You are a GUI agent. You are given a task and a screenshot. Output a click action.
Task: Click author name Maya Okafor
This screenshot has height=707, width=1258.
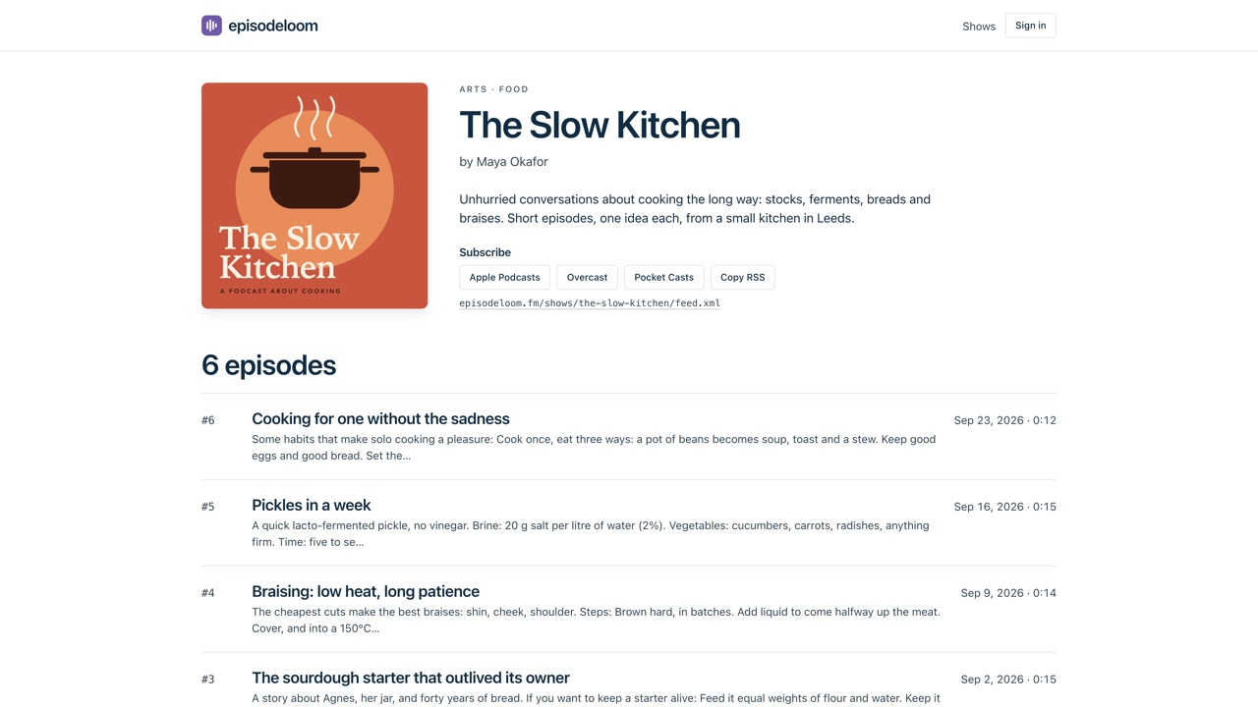tap(512, 162)
